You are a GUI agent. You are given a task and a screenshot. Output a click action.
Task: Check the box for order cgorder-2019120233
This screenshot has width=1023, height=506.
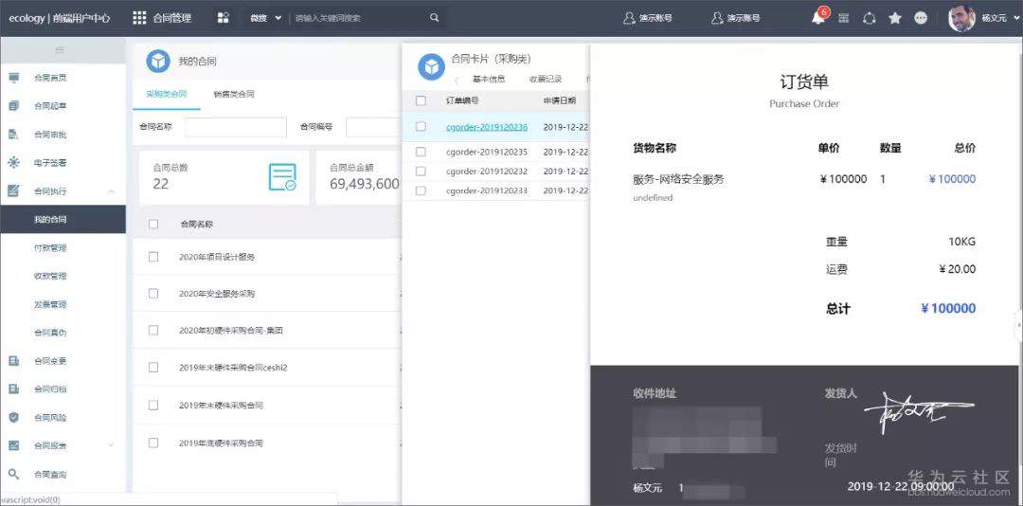421,190
